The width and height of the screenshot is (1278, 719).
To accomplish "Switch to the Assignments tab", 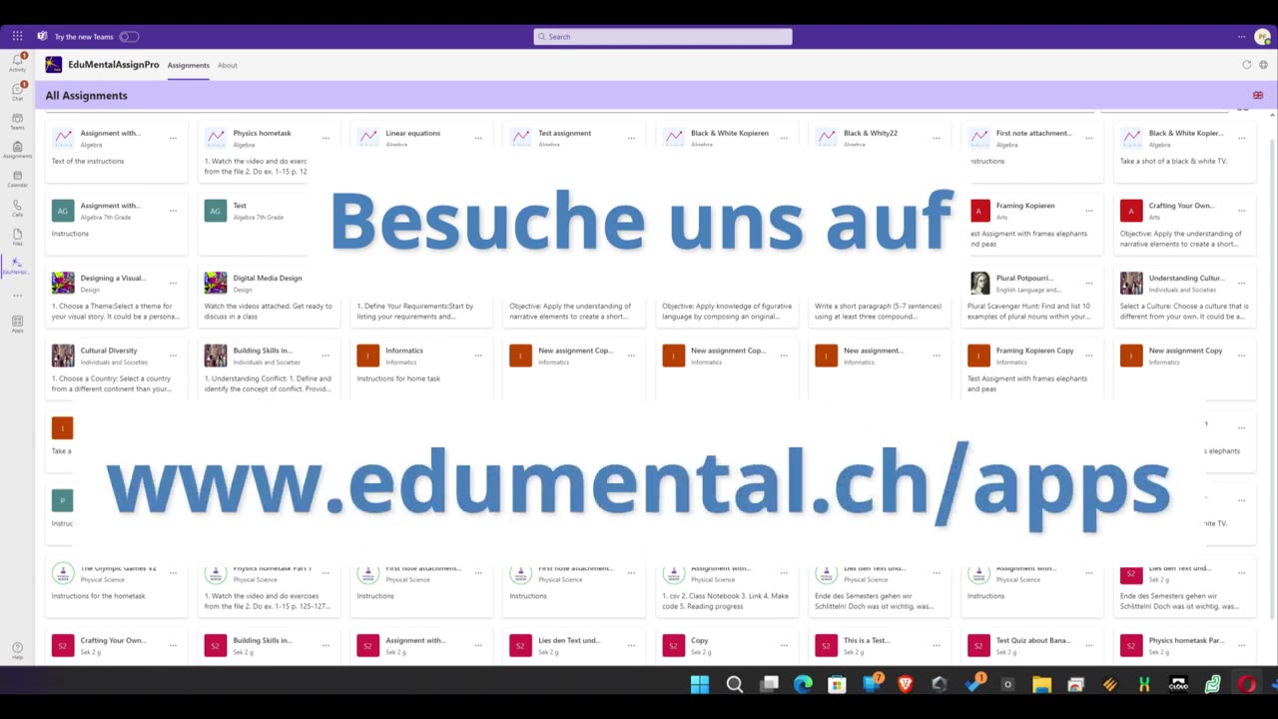I will point(189,65).
